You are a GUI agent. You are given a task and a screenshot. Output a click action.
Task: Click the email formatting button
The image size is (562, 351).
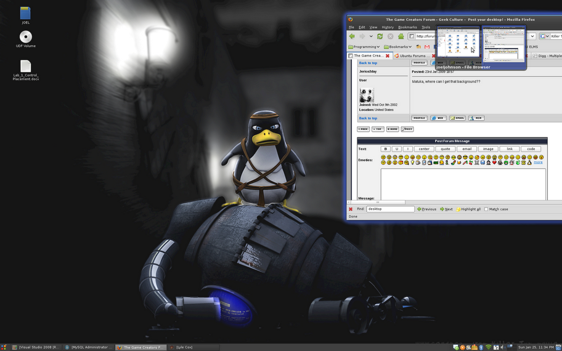pos(466,149)
